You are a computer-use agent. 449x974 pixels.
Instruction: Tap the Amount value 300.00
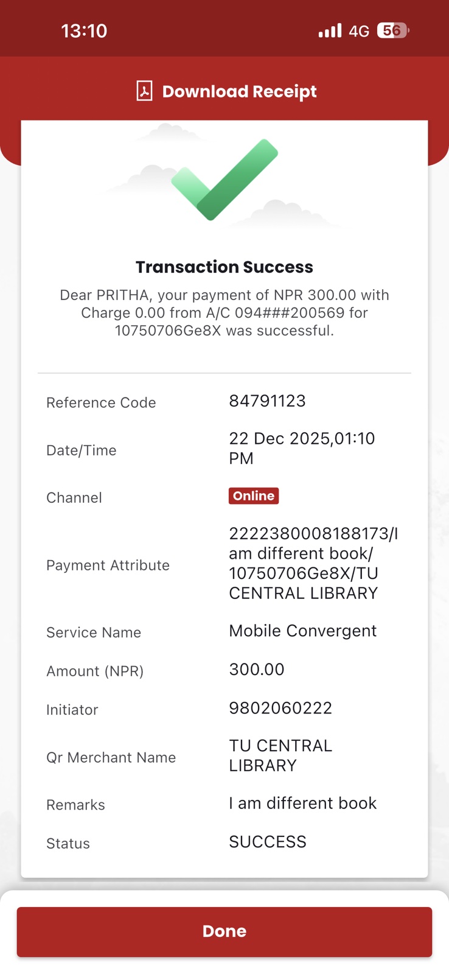pos(257,670)
